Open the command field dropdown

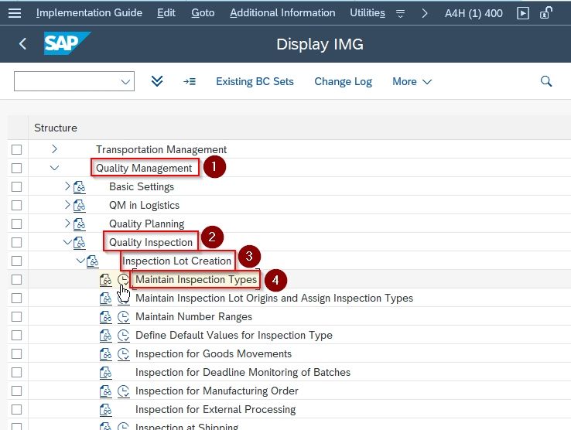coord(125,81)
